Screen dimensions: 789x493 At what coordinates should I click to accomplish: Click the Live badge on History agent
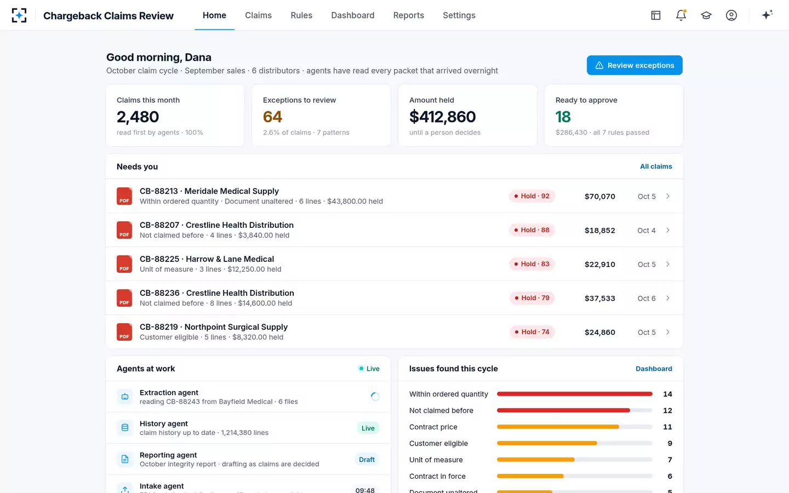(368, 428)
